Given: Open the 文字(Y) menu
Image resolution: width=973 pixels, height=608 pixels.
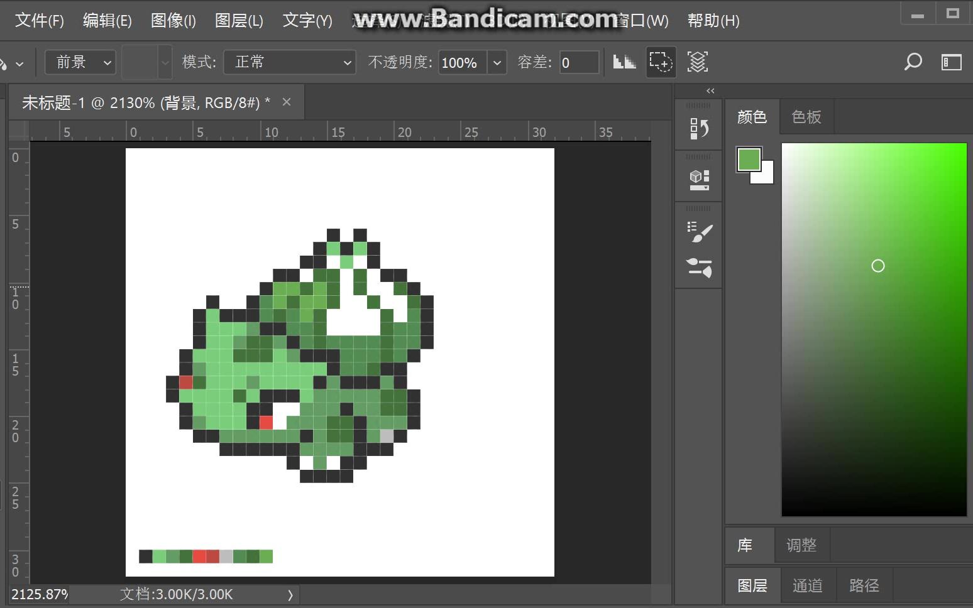Looking at the screenshot, I should (307, 21).
